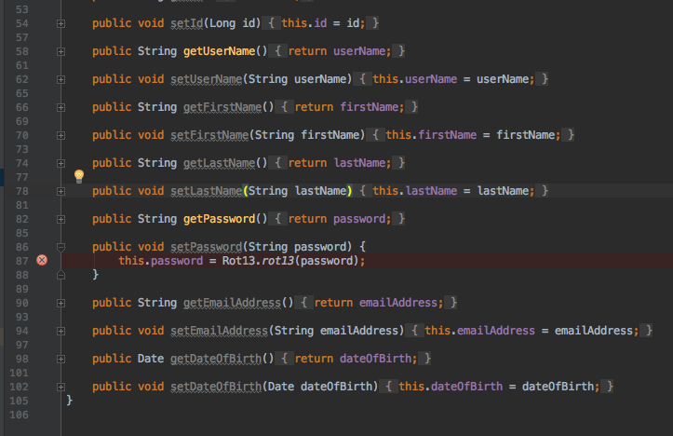The height and width of the screenshot is (436, 673).
Task: Collapse the setPassword method with its gutter arrow
Action: (x=61, y=247)
